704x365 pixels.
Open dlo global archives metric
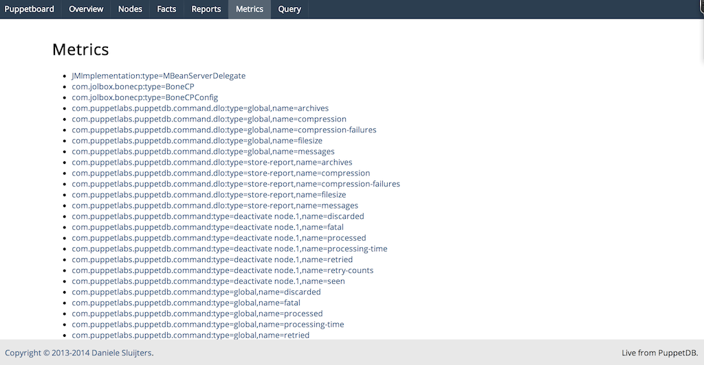click(200, 108)
